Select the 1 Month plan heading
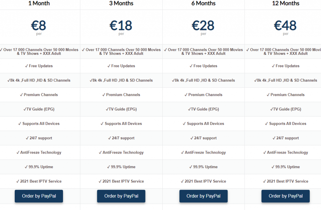Viewport: 321px width, 210px height. (x=39, y=3)
